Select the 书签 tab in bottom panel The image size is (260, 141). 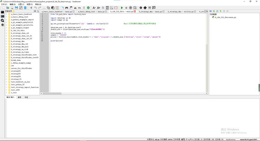coord(26,97)
